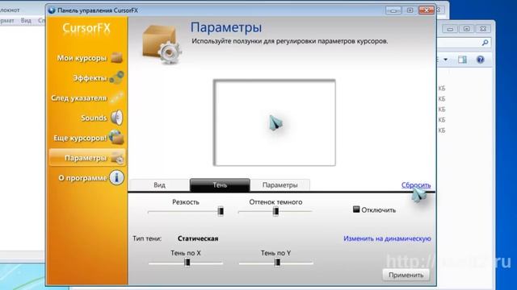Toggle the Отключить checkbox
The width and height of the screenshot is (517, 290).
pyautogui.click(x=356, y=209)
